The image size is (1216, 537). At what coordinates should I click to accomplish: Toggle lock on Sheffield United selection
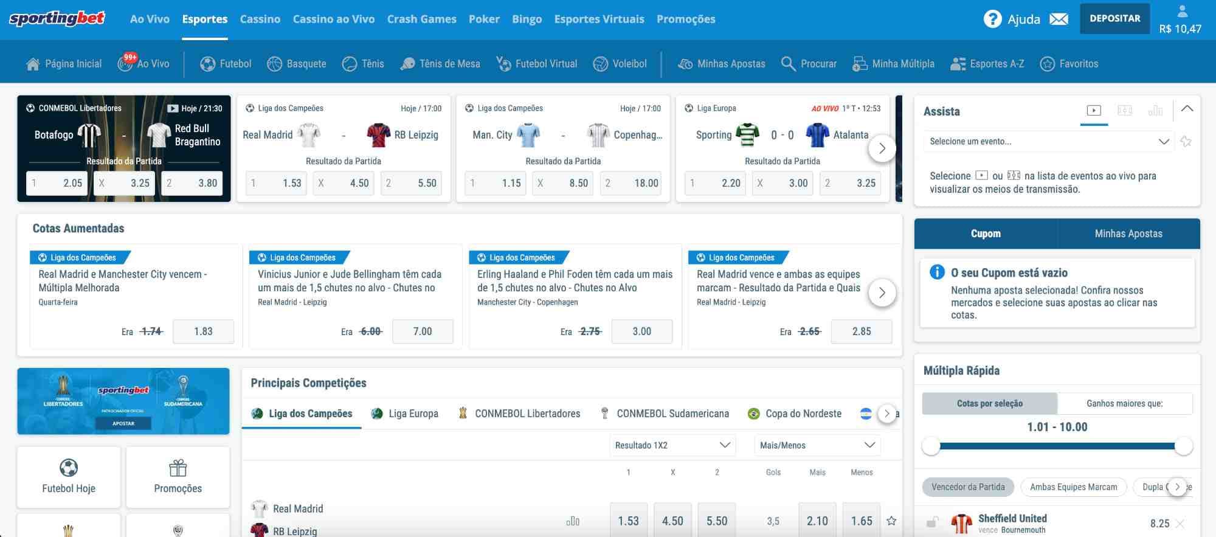pos(932,522)
